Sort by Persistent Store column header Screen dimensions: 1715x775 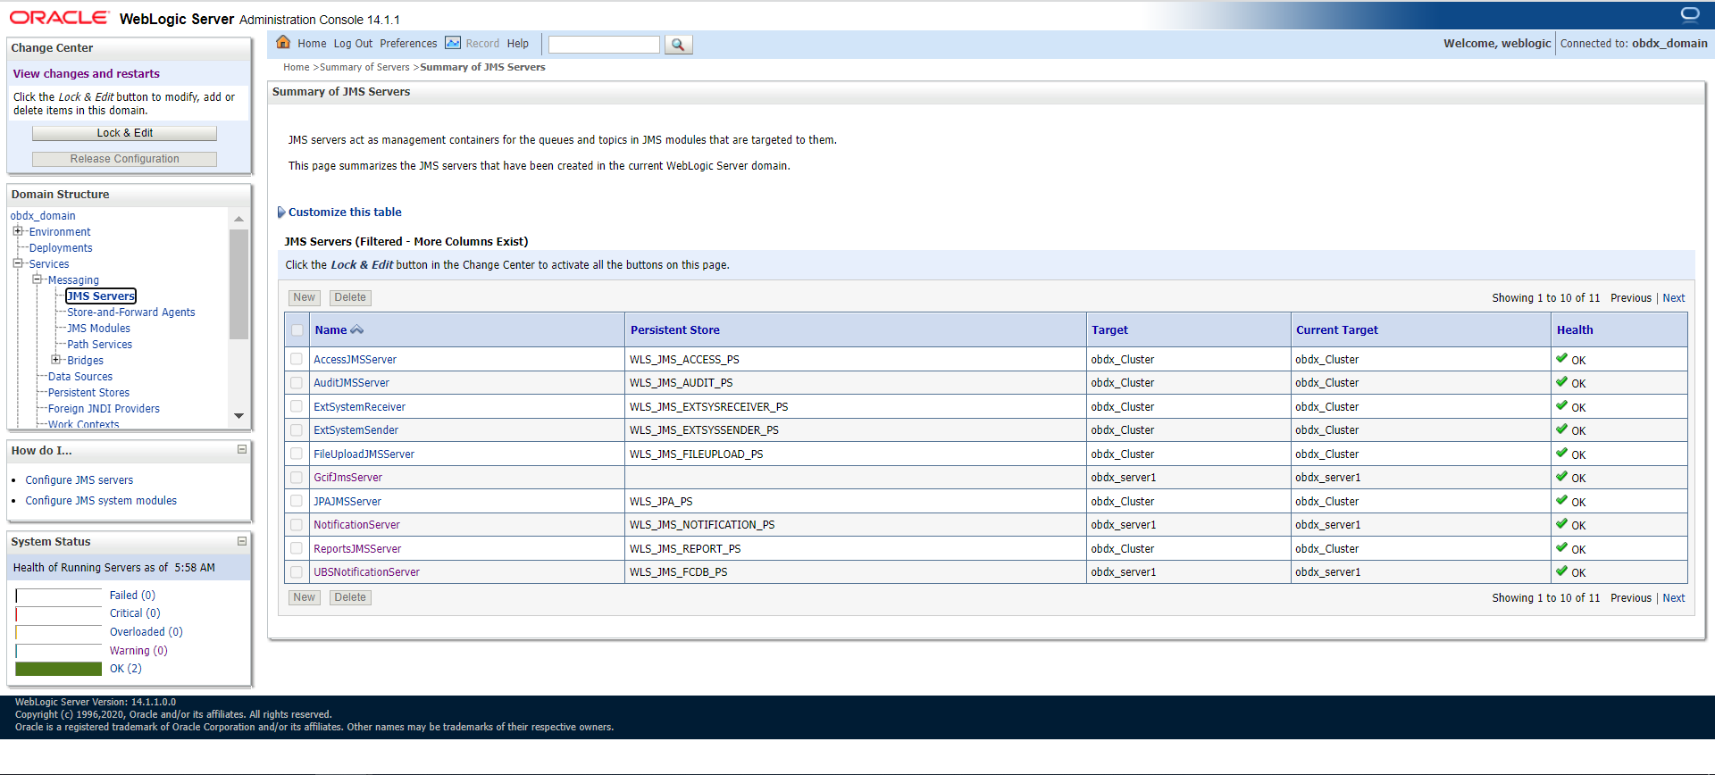coord(674,330)
